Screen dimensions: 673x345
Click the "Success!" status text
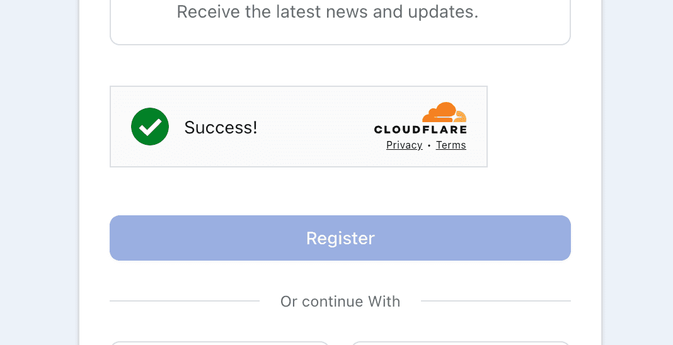coord(221,128)
